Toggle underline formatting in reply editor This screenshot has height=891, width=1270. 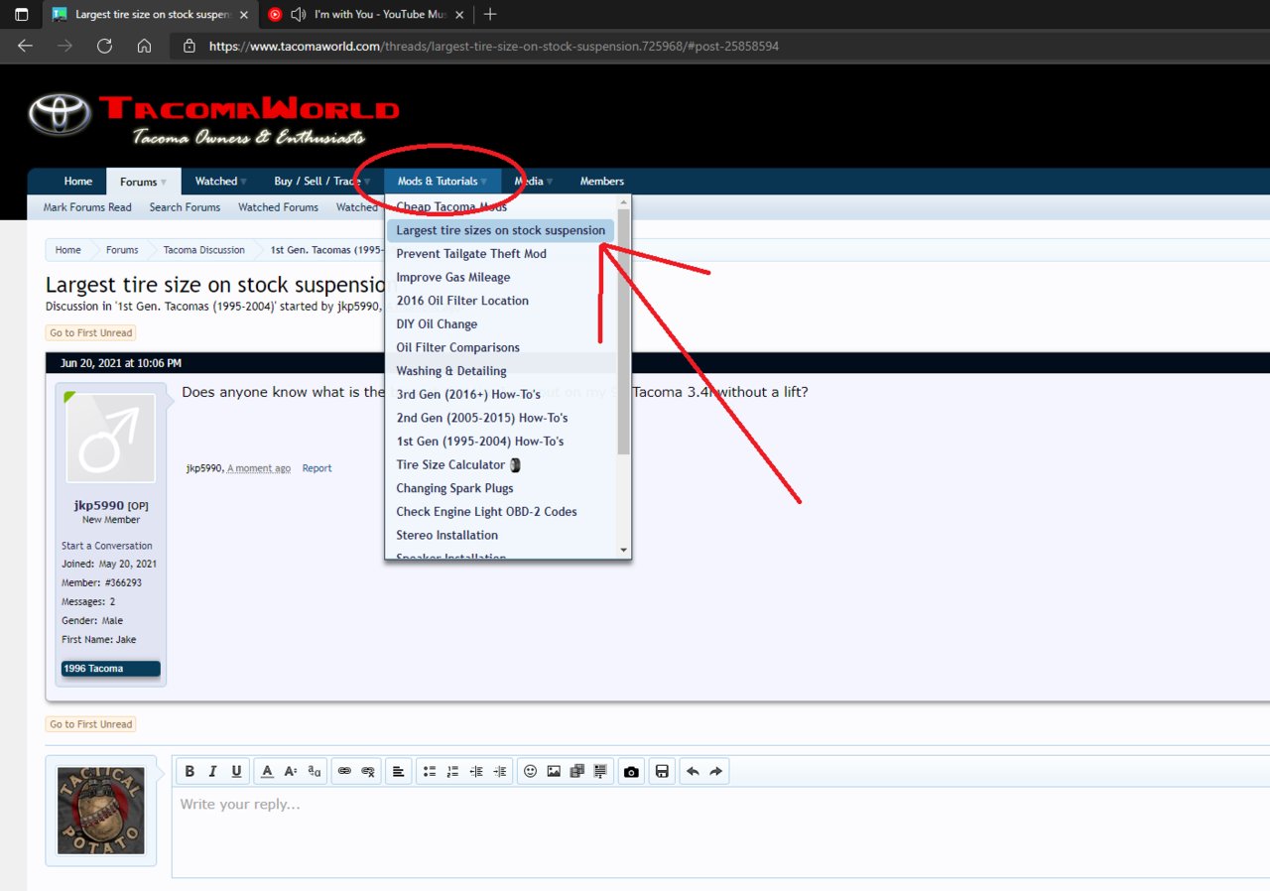pos(236,771)
